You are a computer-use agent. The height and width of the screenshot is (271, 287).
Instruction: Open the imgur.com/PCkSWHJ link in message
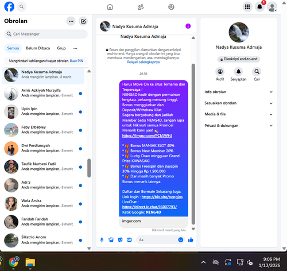[x=147, y=135]
